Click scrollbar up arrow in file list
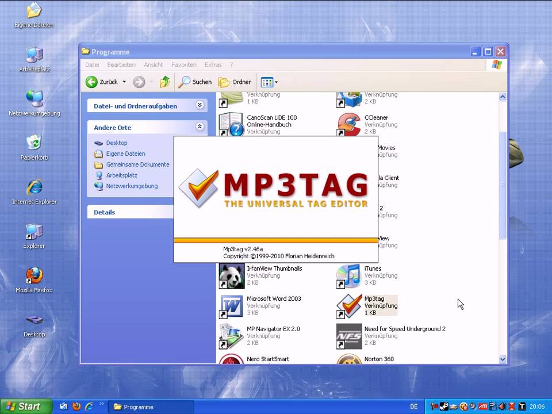 point(503,97)
